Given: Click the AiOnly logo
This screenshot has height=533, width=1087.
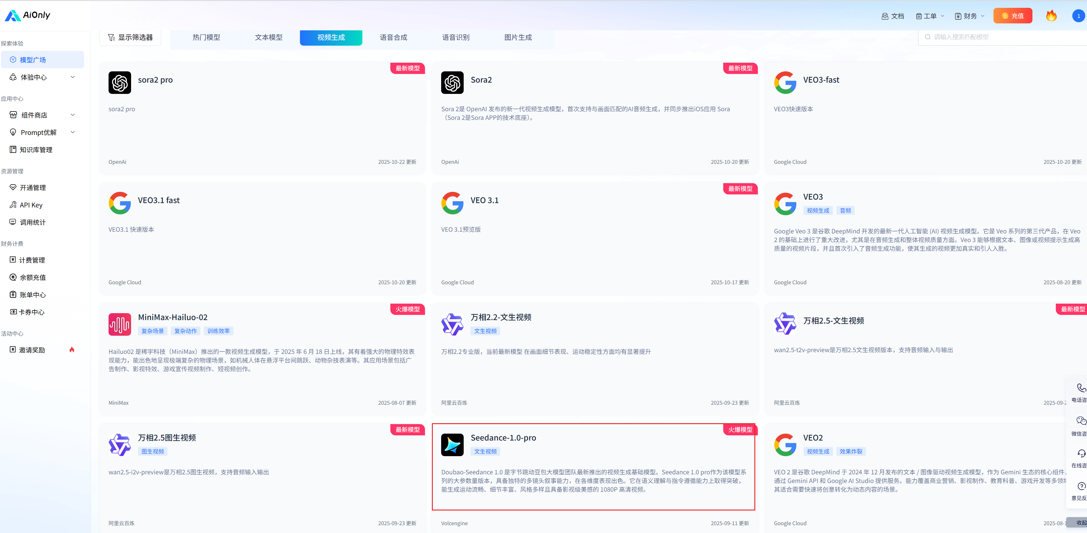Looking at the screenshot, I should click(x=27, y=15).
